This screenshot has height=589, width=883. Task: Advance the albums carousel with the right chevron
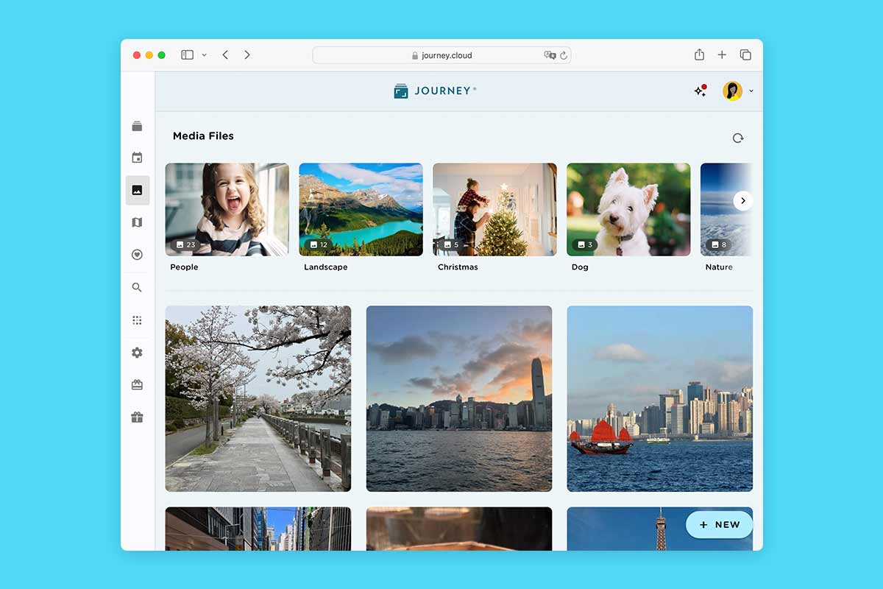pos(743,200)
